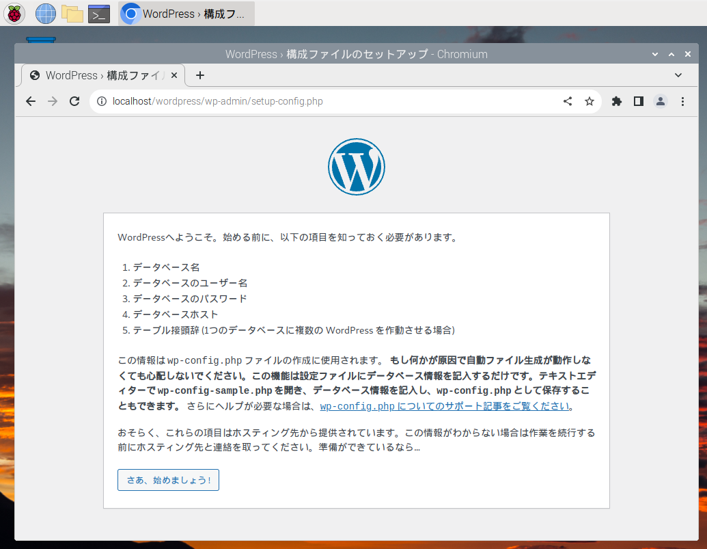707x549 pixels.
Task: Open the Chromium three-dot menu
Action: click(682, 101)
